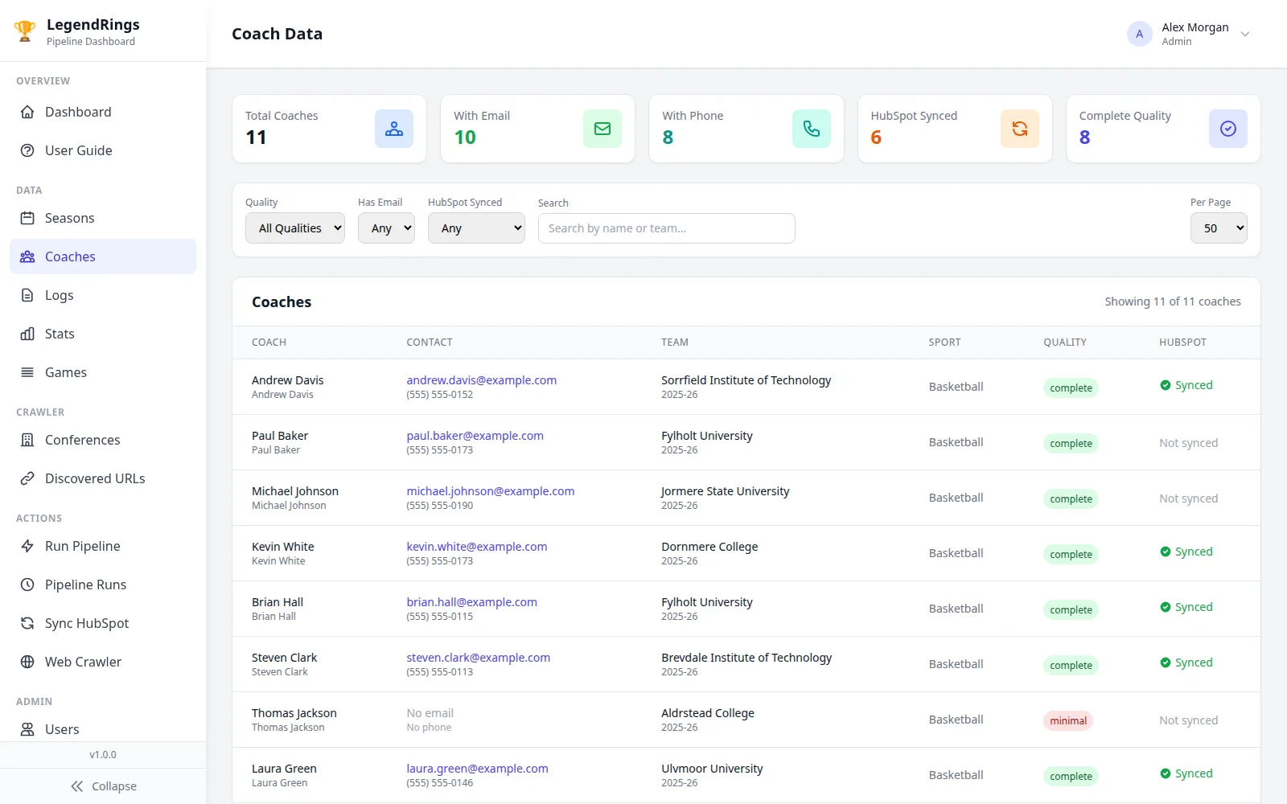The image size is (1287, 804).
Task: Click the green Synced check for Andrew Davis
Action: pyautogui.click(x=1165, y=385)
